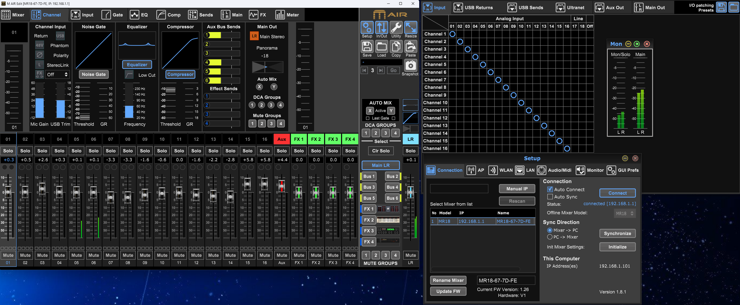Switch to the Gate tab
Screen dimensions: 740x305
pos(112,15)
